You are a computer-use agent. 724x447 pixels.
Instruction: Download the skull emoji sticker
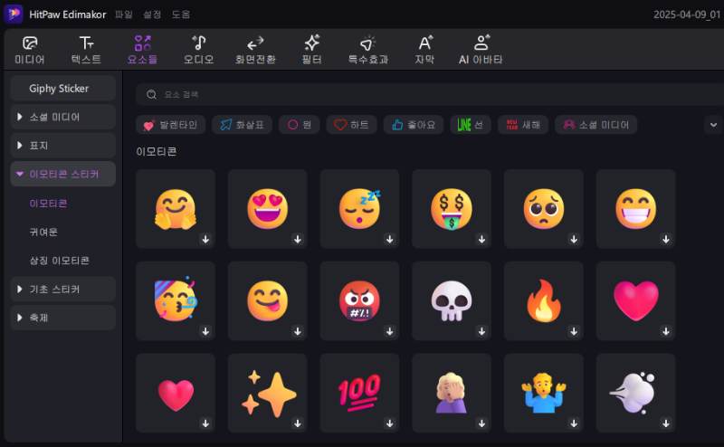coord(481,331)
